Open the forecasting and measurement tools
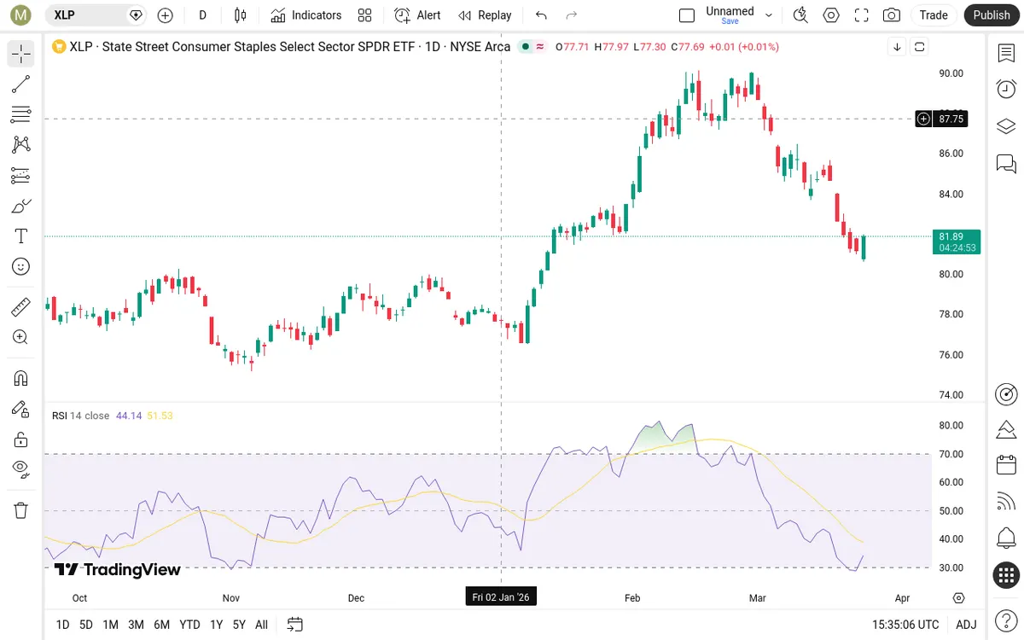The image size is (1024, 640). click(x=21, y=176)
